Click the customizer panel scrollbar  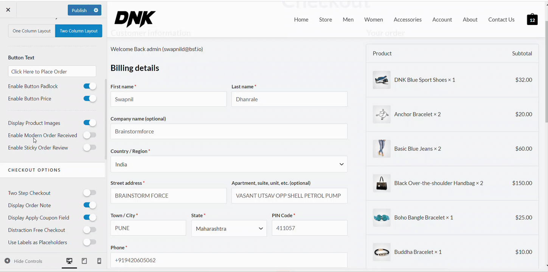tap(106, 119)
